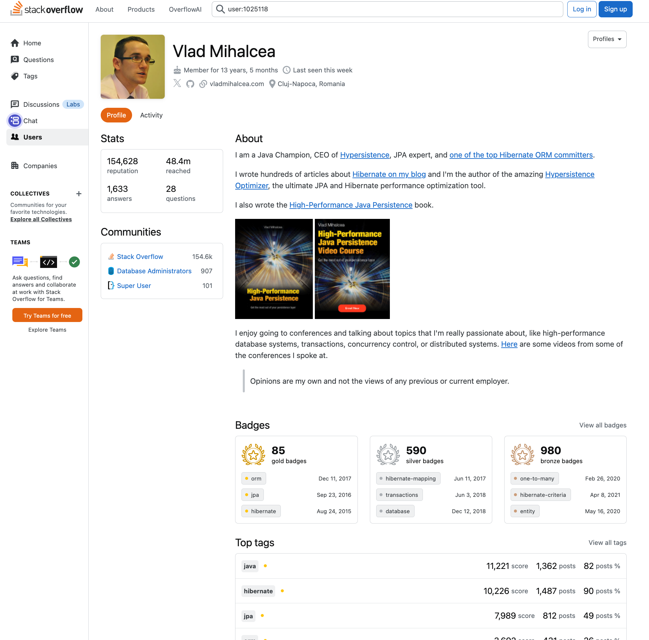Open the Products menu

point(141,9)
